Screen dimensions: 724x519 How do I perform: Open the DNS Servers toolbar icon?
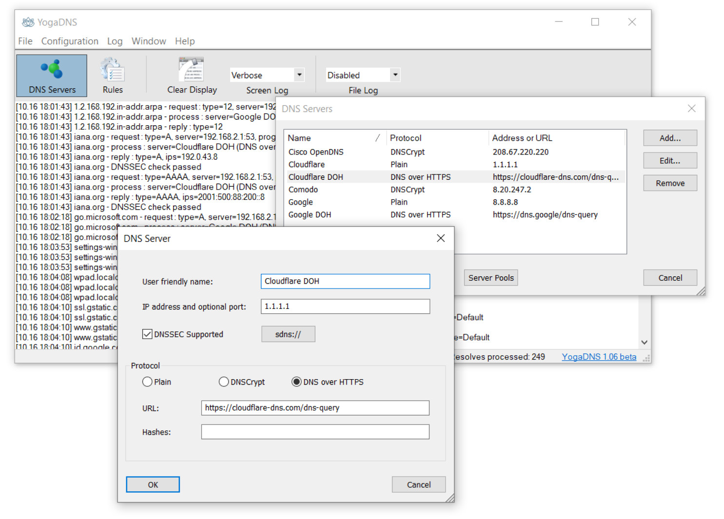(52, 76)
